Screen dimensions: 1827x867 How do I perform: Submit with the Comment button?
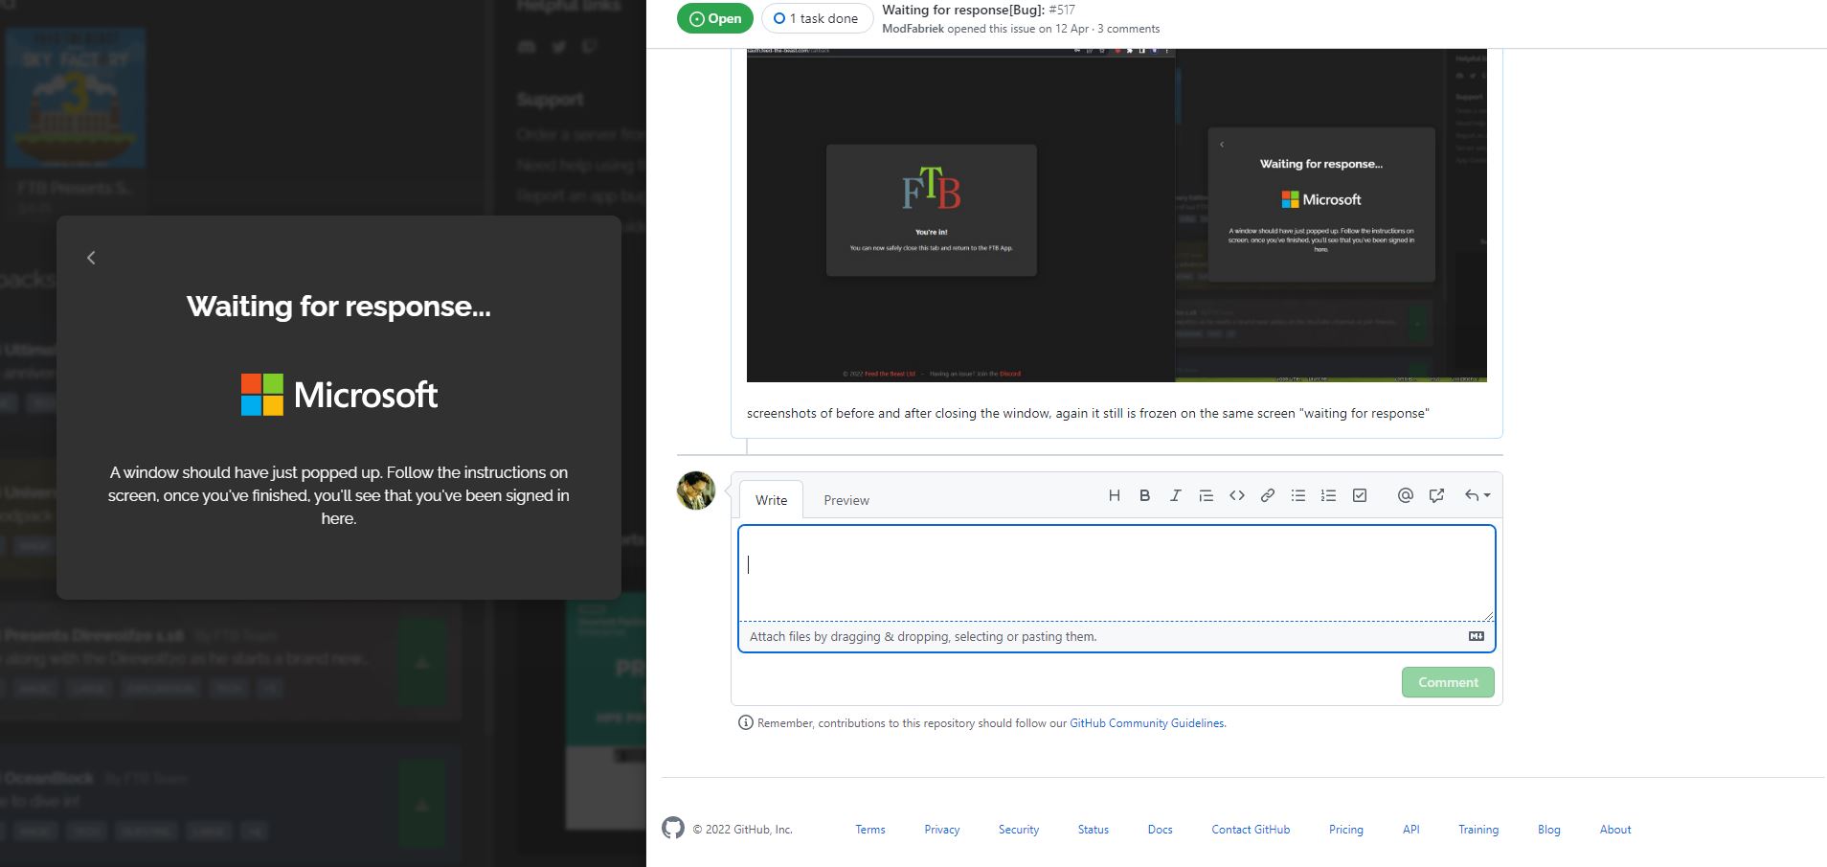(1448, 682)
